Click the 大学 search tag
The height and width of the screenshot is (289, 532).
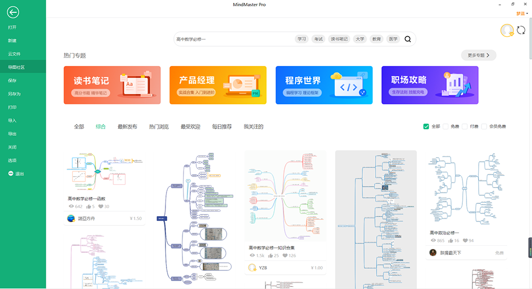click(360, 39)
